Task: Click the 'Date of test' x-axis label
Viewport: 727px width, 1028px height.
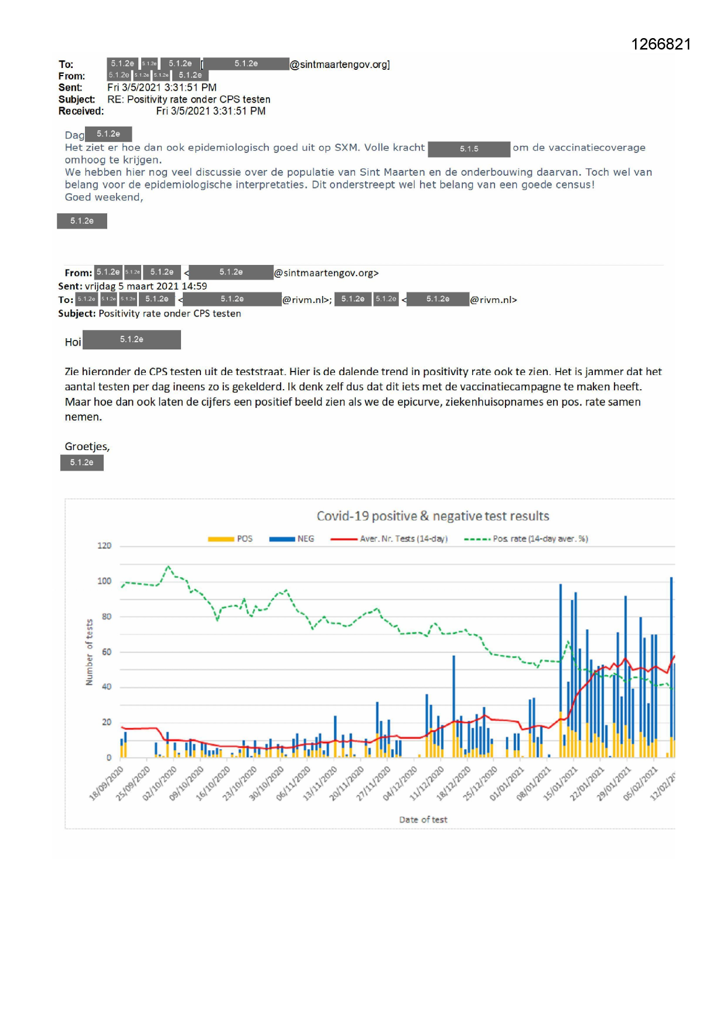Action: pos(423,820)
